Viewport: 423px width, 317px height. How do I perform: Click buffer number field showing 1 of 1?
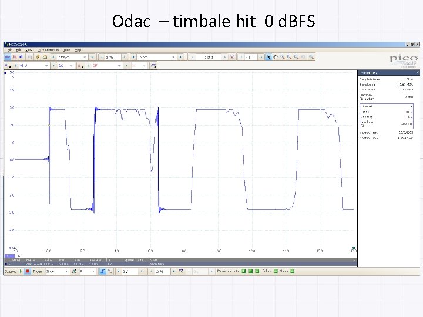[x=209, y=57]
